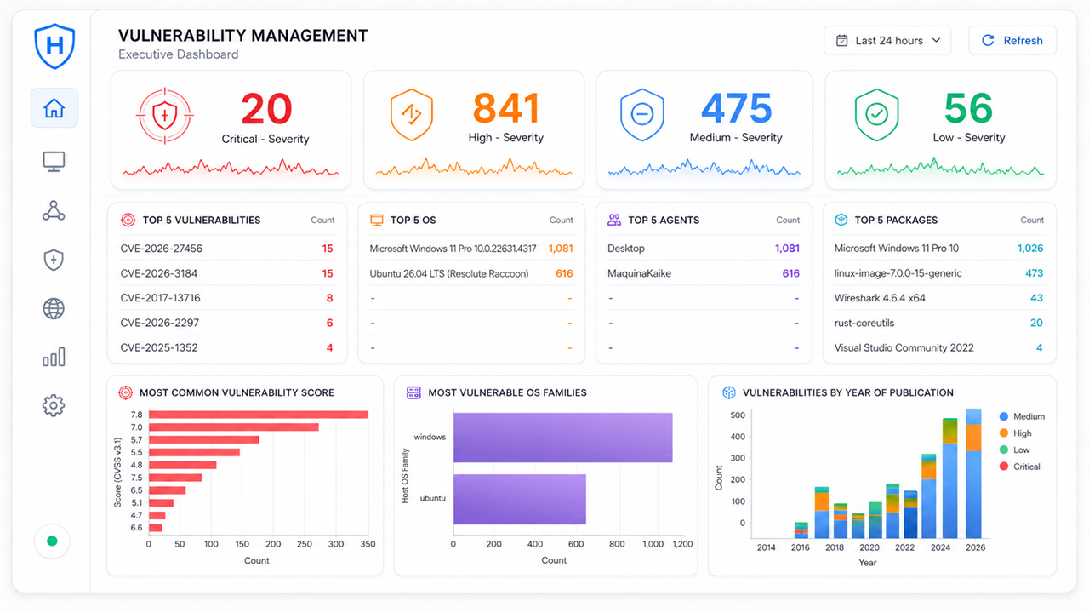This screenshot has height=613, width=1089.
Task: Open the network nodes sidebar icon
Action: [x=54, y=211]
